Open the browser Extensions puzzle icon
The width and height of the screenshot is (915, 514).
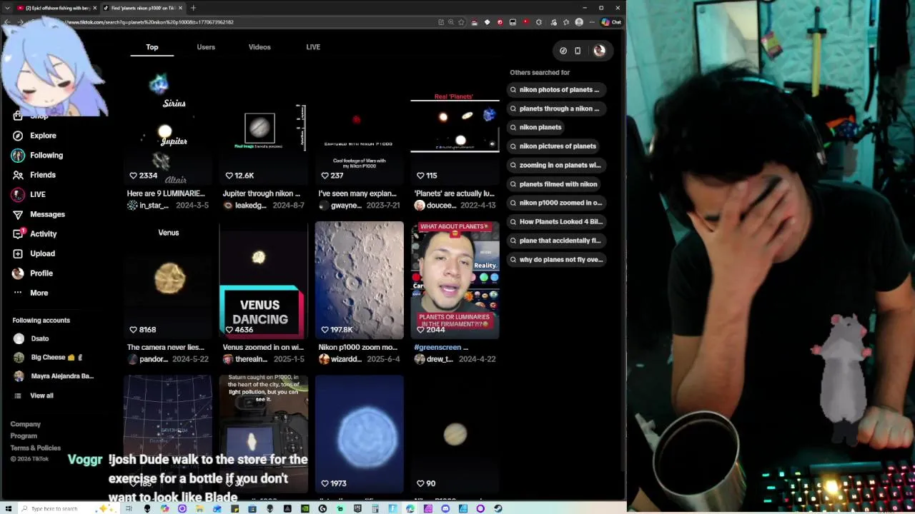point(538,22)
